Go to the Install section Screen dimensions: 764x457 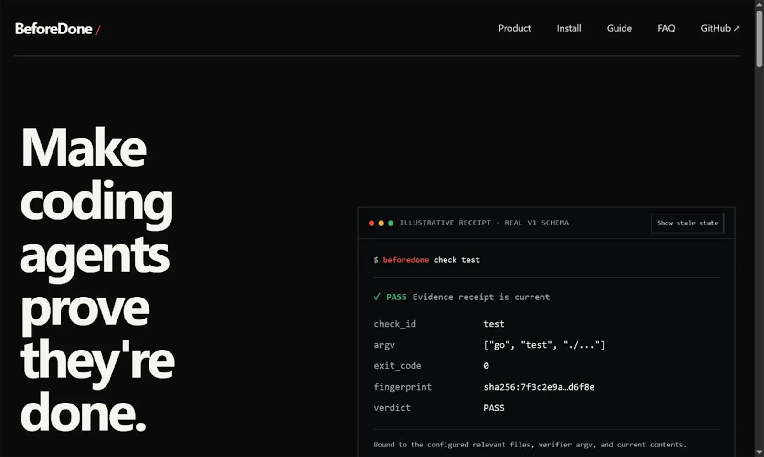point(569,28)
